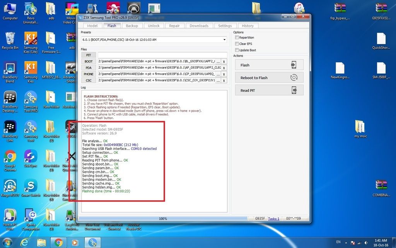396x248 pixels.
Task: Open the Xperia Companion shortcut
Action: pos(31,220)
